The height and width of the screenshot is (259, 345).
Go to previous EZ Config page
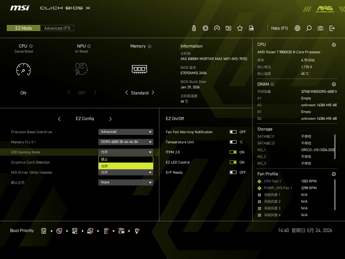(59, 119)
